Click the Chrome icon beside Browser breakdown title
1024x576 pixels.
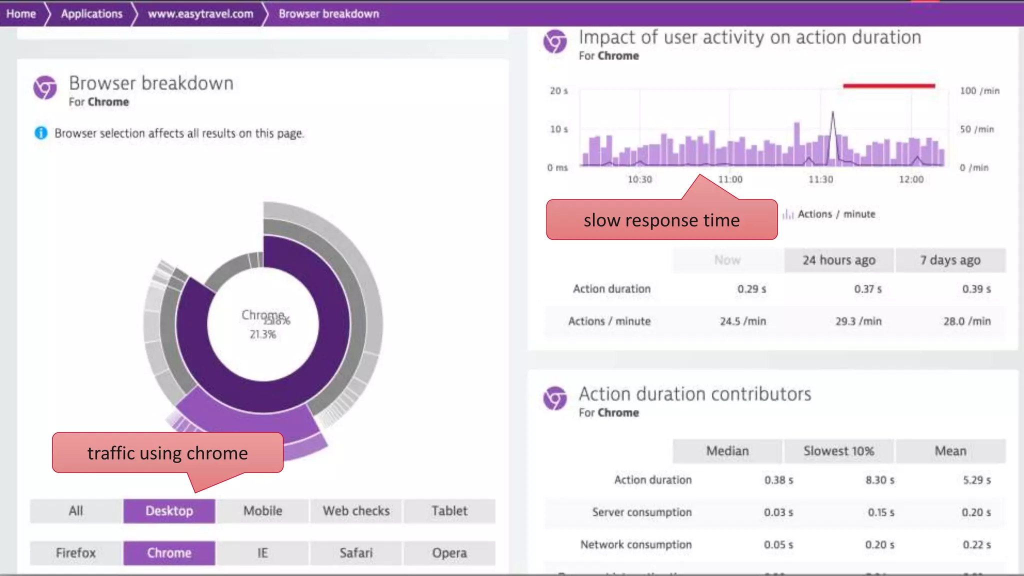(45, 88)
